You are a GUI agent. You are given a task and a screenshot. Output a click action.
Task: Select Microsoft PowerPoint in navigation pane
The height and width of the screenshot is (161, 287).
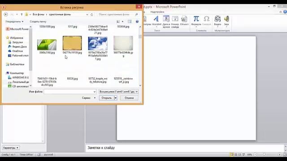coord(17,29)
